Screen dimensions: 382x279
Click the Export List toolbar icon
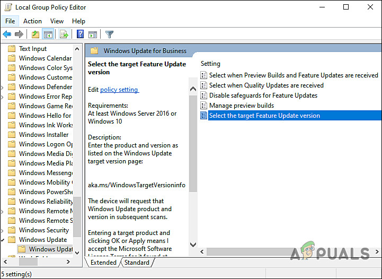tap(64, 34)
